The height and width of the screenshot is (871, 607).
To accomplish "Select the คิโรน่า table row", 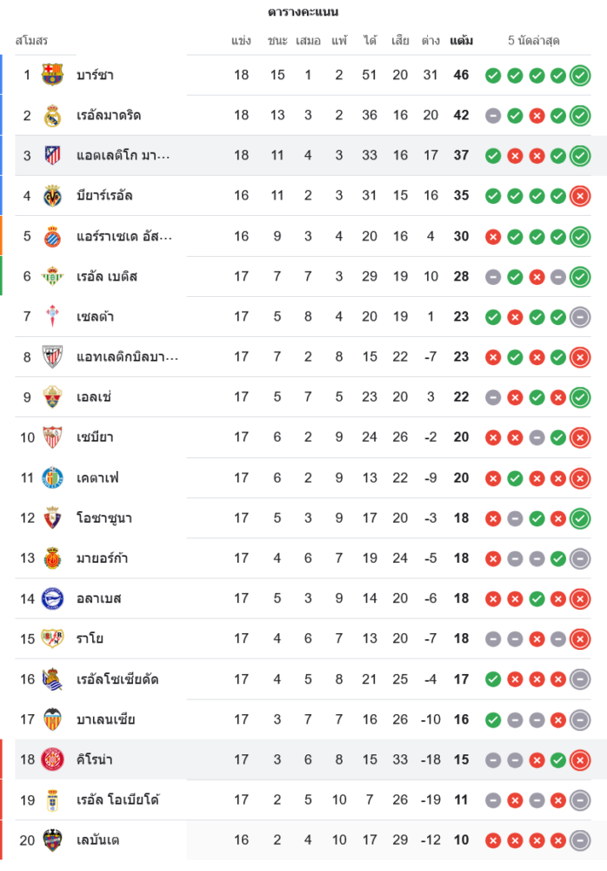I will pos(304,760).
